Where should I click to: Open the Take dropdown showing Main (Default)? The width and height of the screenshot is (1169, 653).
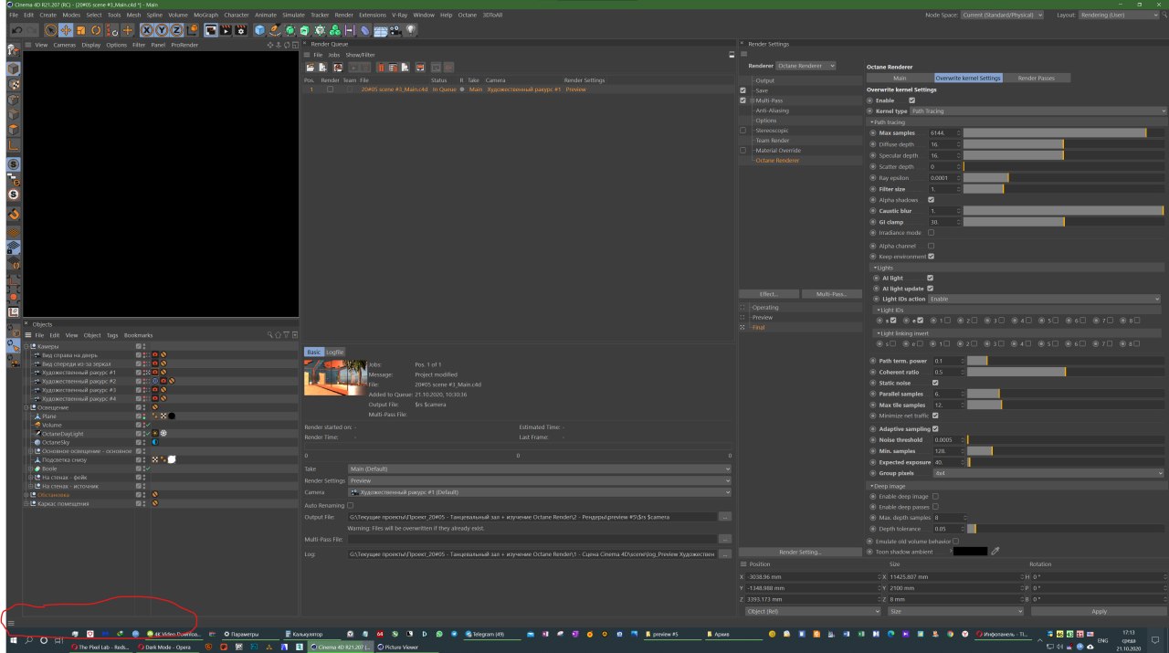pos(540,469)
